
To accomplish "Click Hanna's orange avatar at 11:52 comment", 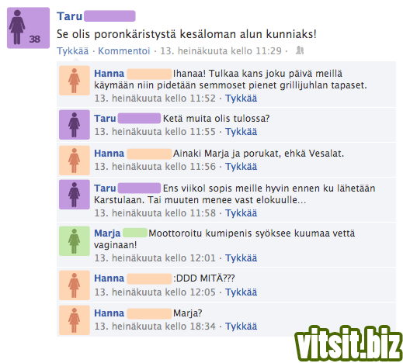I will click(x=75, y=81).
